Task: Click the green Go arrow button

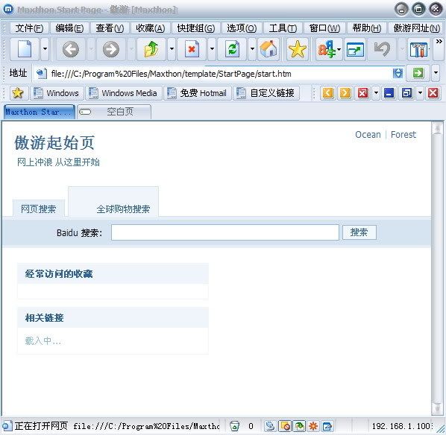Action: pos(418,73)
